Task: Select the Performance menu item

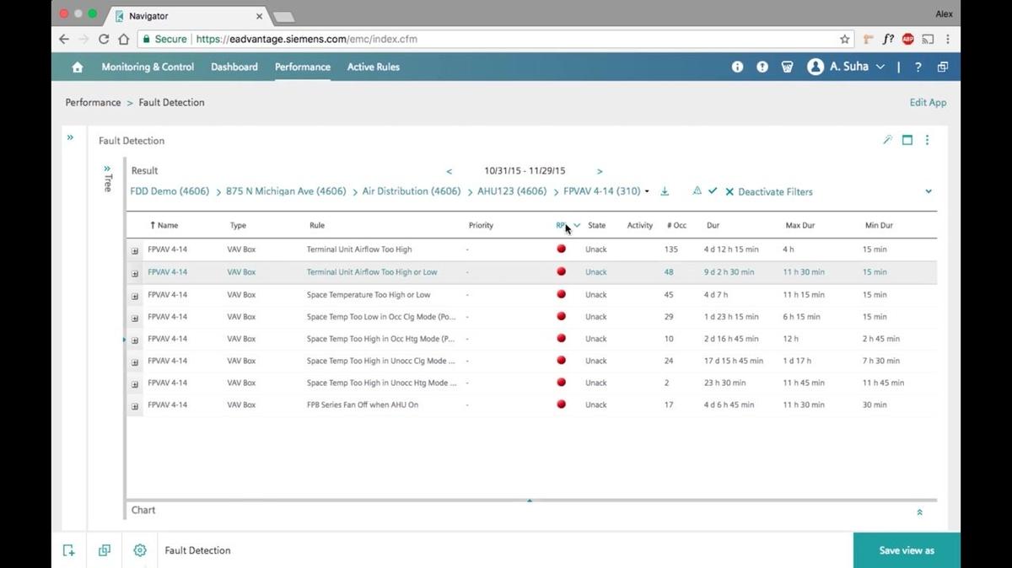Action: (303, 67)
